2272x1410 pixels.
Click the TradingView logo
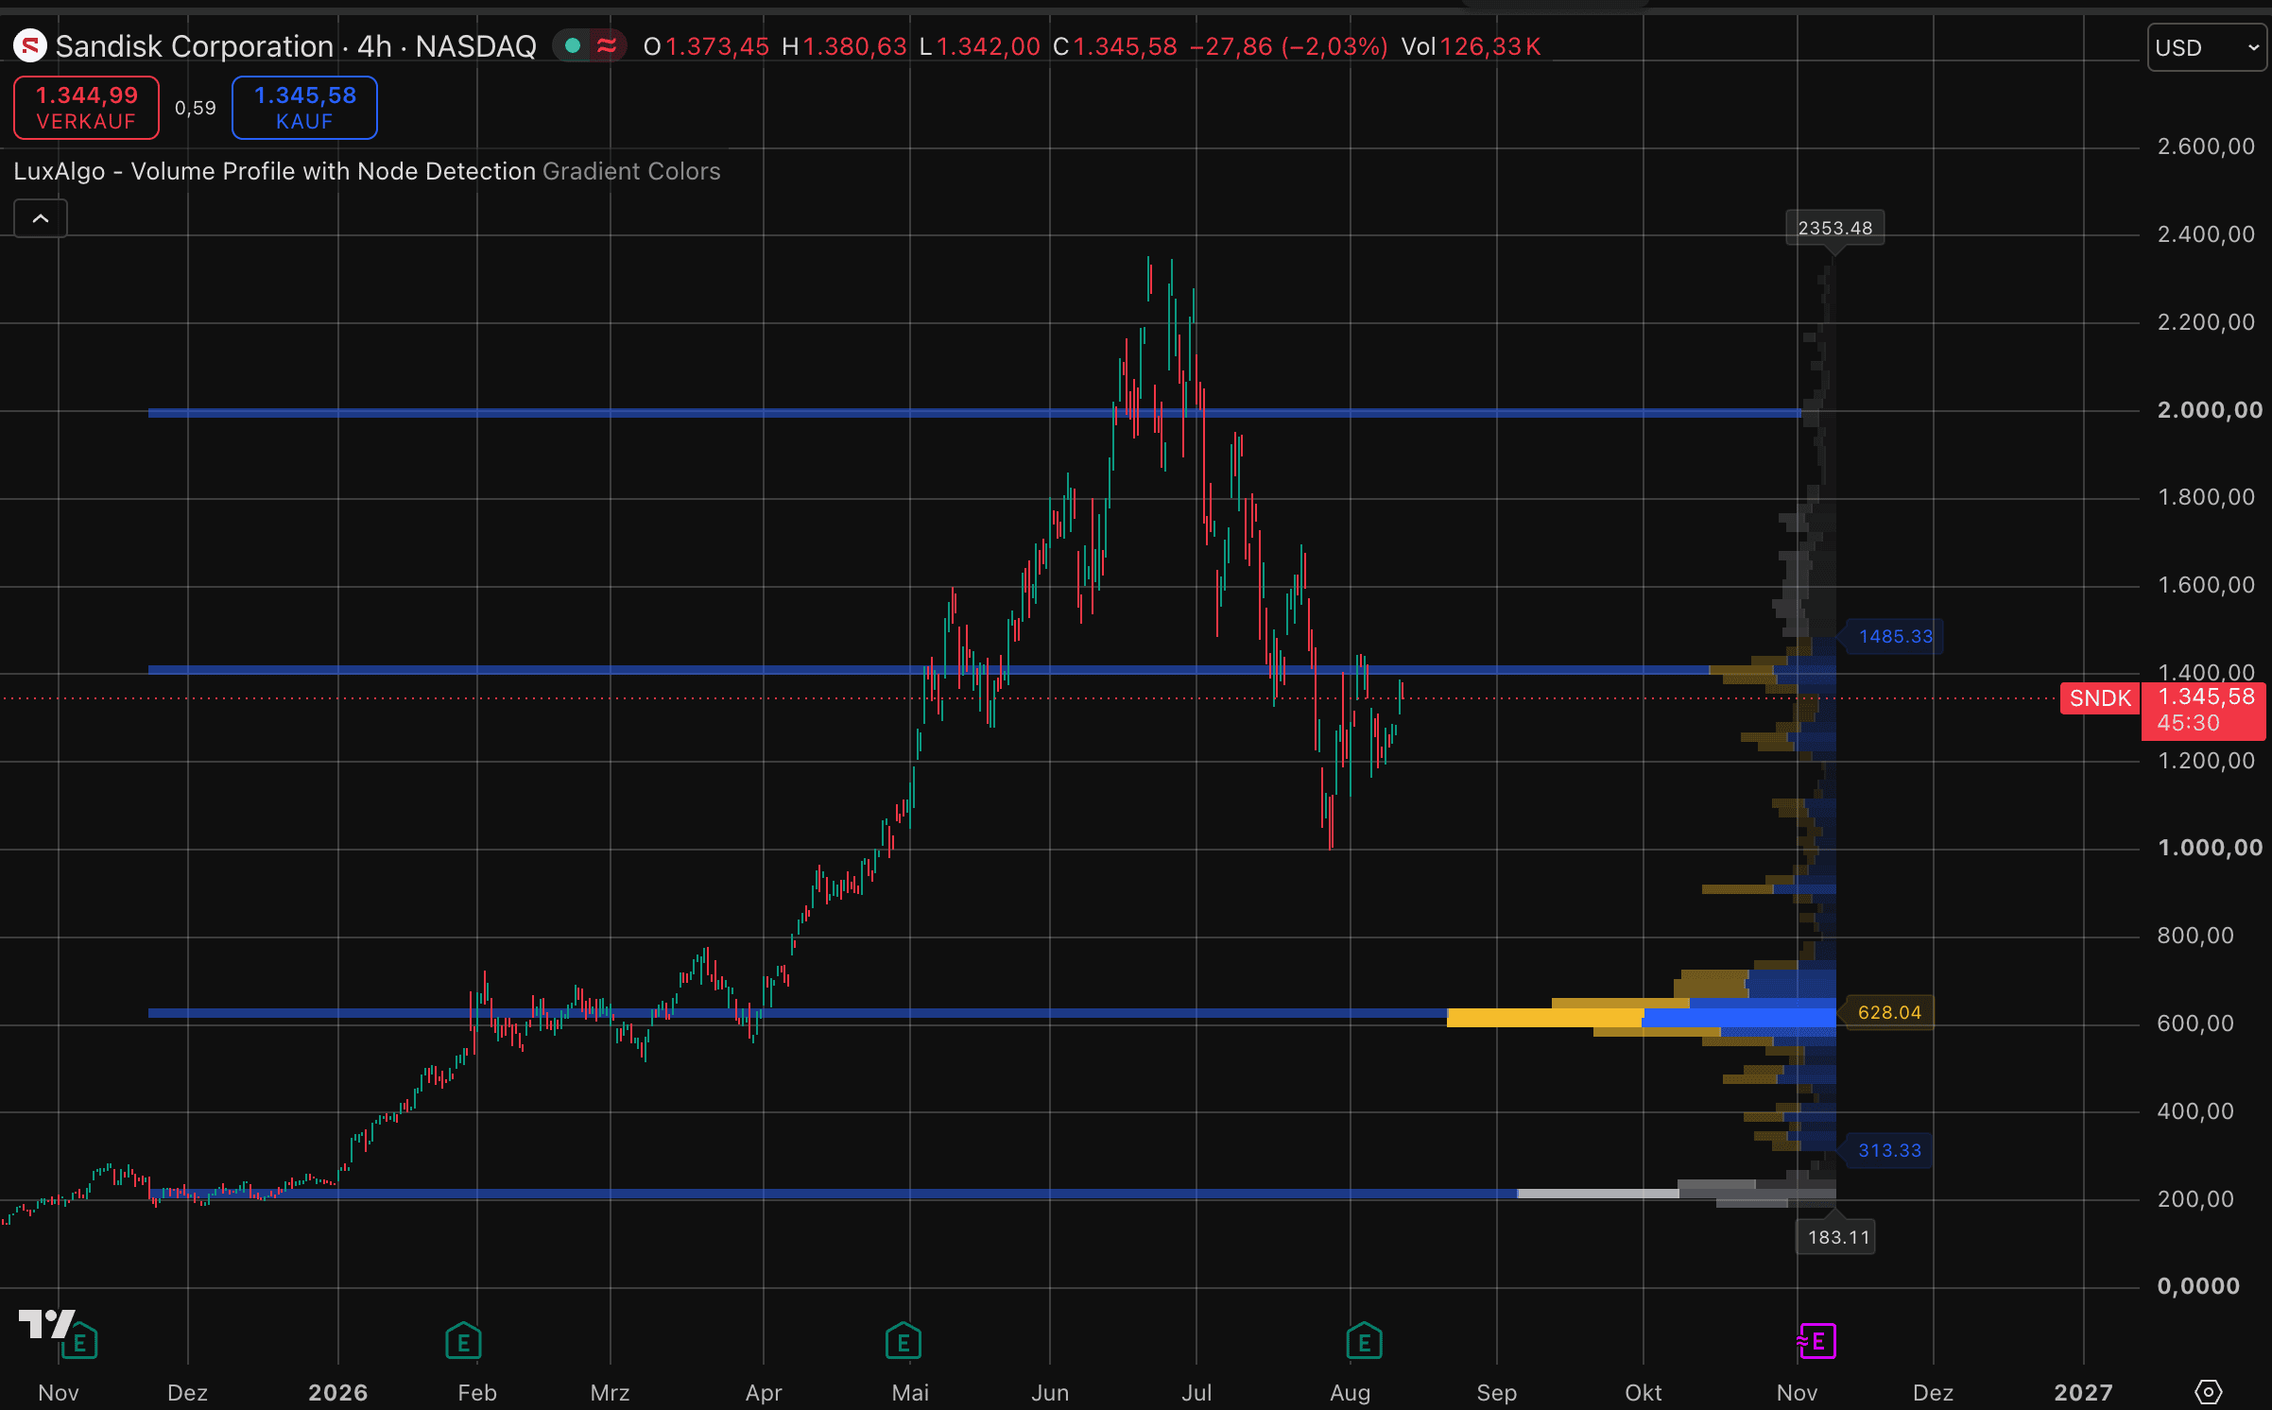point(46,1323)
